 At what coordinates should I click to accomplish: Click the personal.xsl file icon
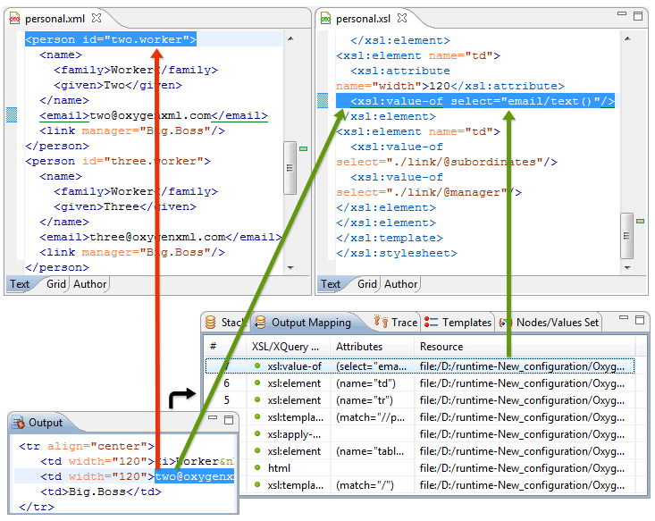(326, 18)
